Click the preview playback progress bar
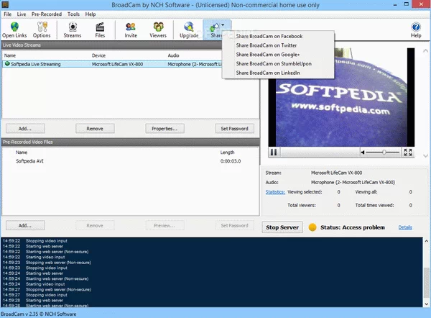This screenshot has width=431, height=318. (x=320, y=153)
